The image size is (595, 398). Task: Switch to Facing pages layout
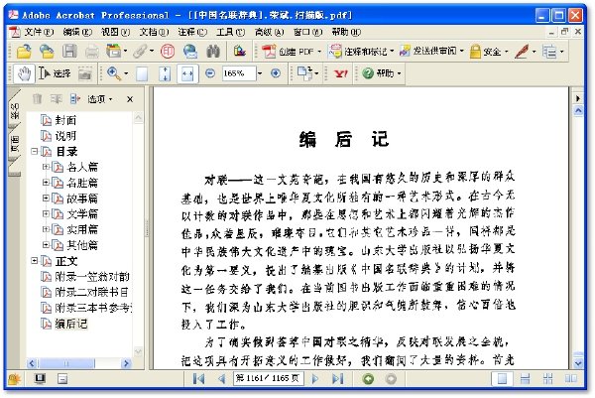[x=571, y=378]
